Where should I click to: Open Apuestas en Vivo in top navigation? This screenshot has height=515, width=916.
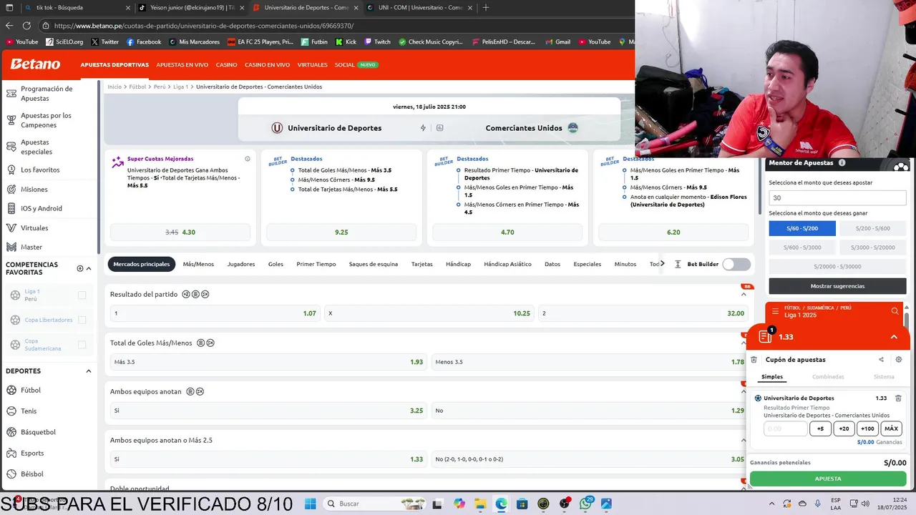(x=182, y=65)
